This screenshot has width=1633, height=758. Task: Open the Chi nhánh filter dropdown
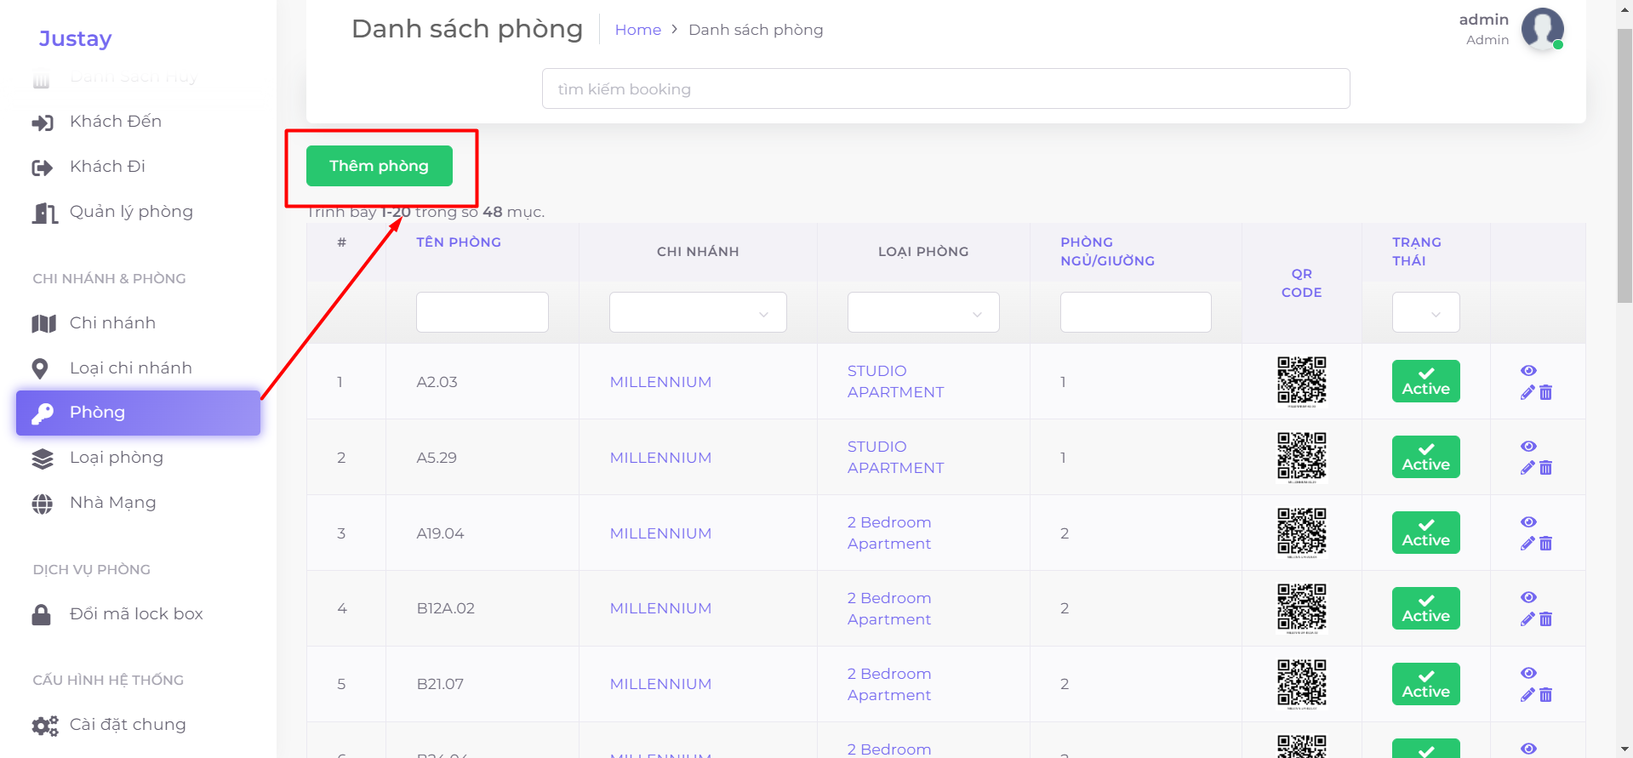[x=698, y=313]
